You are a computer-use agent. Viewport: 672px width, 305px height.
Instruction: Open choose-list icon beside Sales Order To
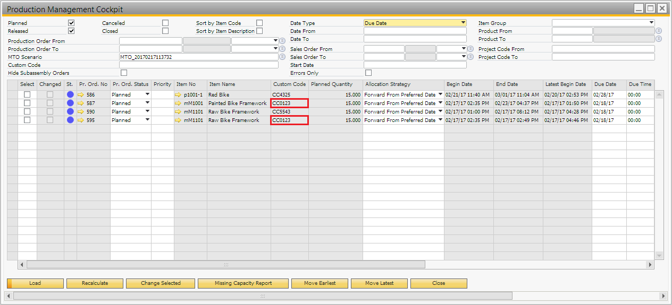(470, 57)
